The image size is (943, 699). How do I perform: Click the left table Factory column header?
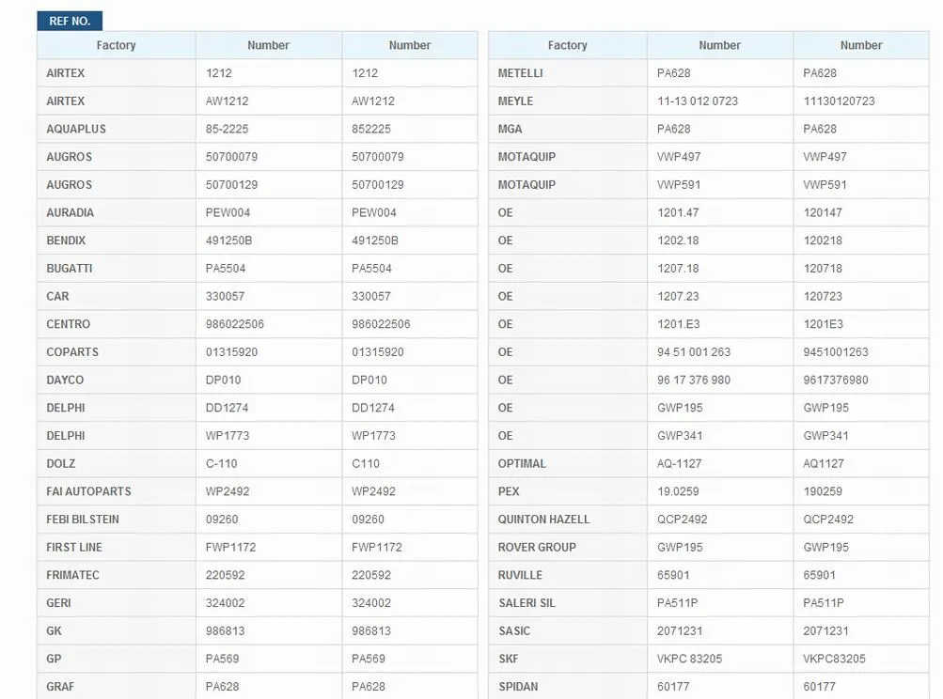click(116, 45)
